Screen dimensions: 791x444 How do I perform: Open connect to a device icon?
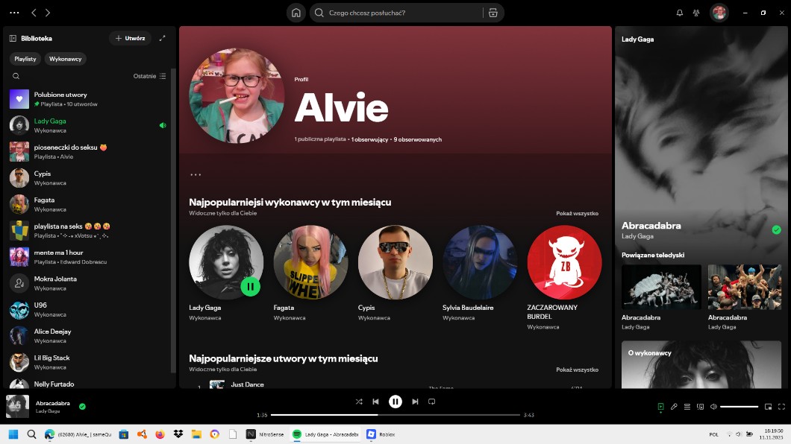pyautogui.click(x=700, y=407)
